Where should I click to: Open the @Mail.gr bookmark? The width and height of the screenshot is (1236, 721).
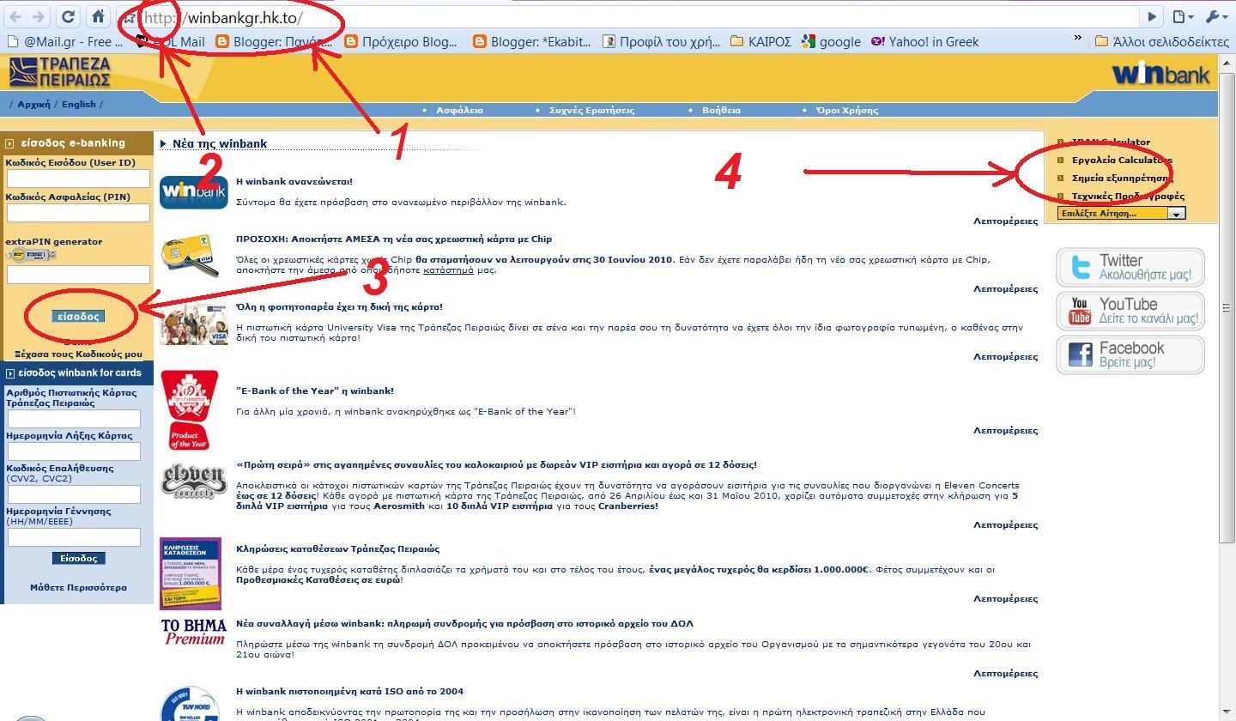(64, 41)
